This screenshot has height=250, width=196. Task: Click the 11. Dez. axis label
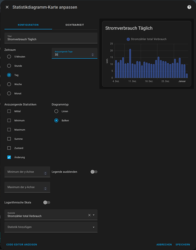tap(132, 81)
